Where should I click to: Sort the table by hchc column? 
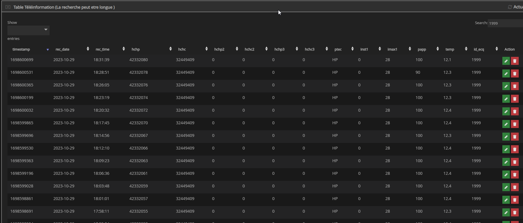192,49
